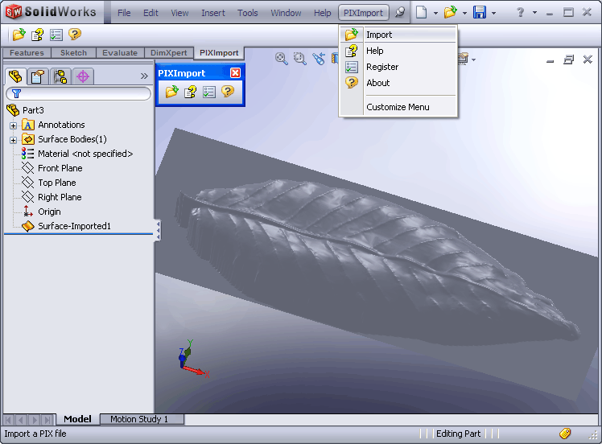
Task: Open the New document dropdown arrow
Action: pos(435,13)
